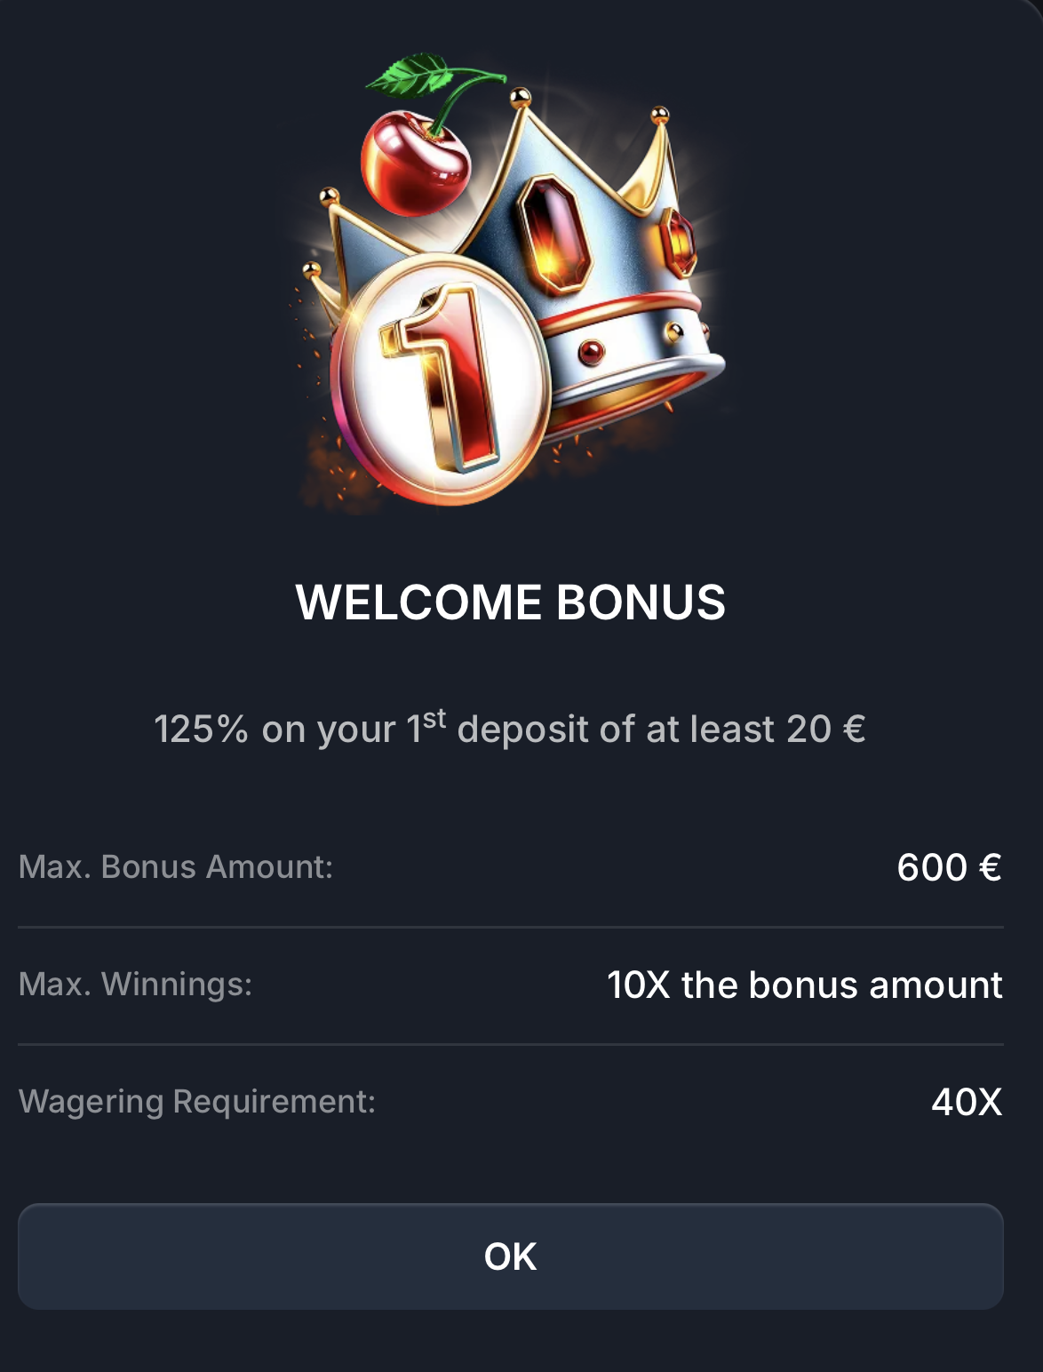Image resolution: width=1043 pixels, height=1372 pixels.
Task: Click the crown and cherry bonus image
Action: [511, 283]
